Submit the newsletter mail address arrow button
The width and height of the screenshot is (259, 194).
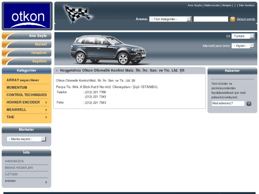[x=249, y=104]
